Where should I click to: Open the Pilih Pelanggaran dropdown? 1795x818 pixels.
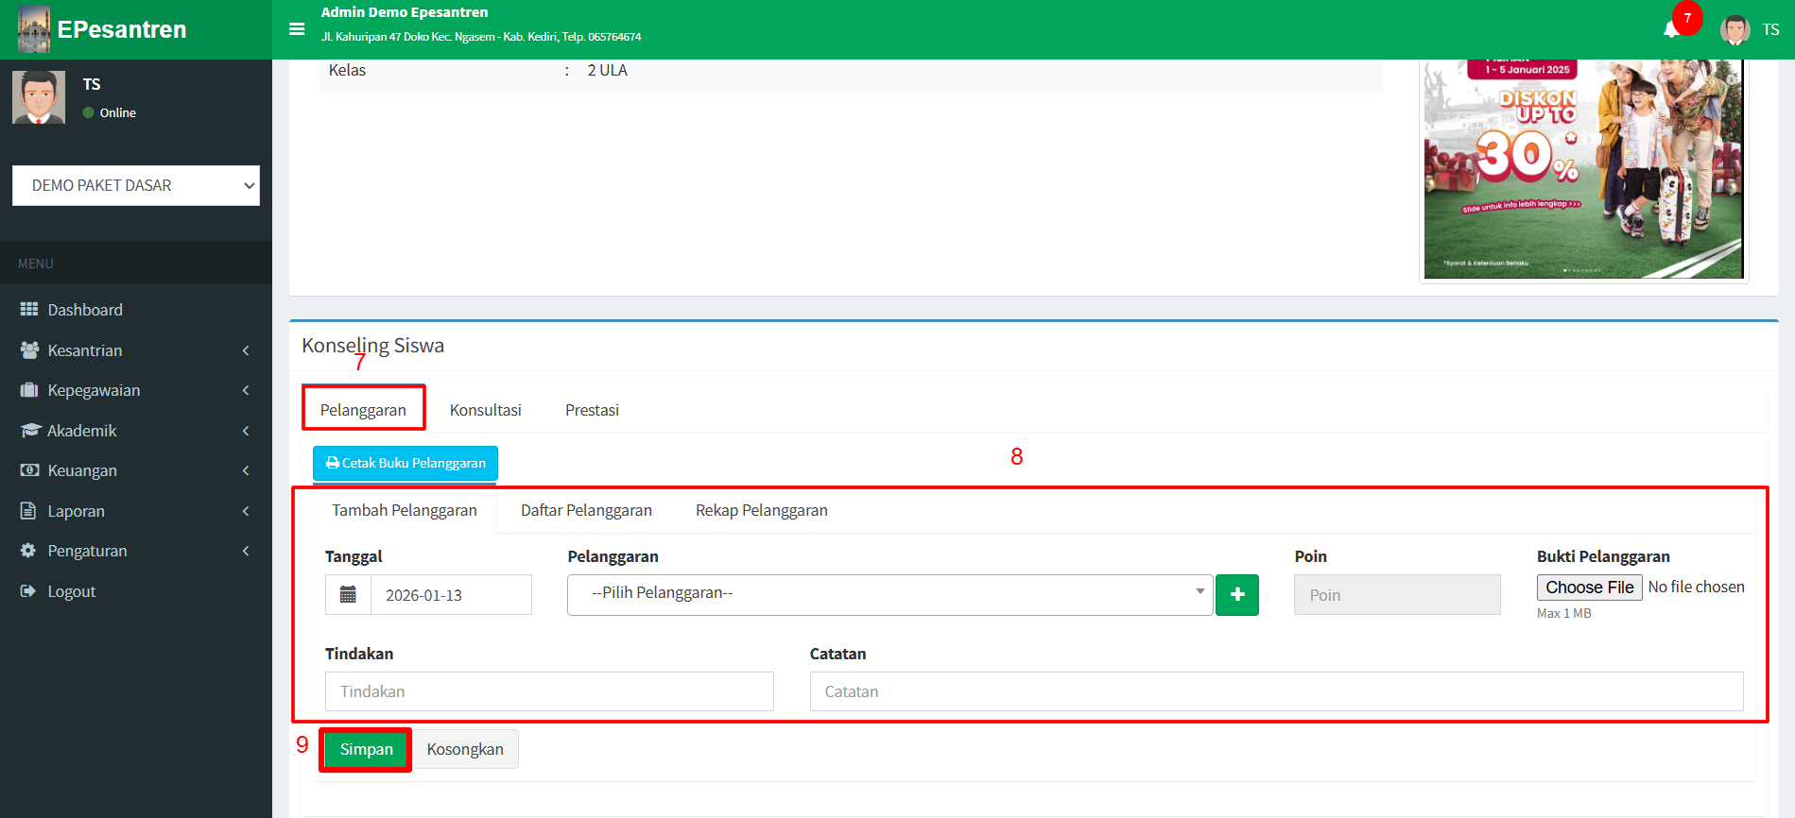pyautogui.click(x=889, y=594)
